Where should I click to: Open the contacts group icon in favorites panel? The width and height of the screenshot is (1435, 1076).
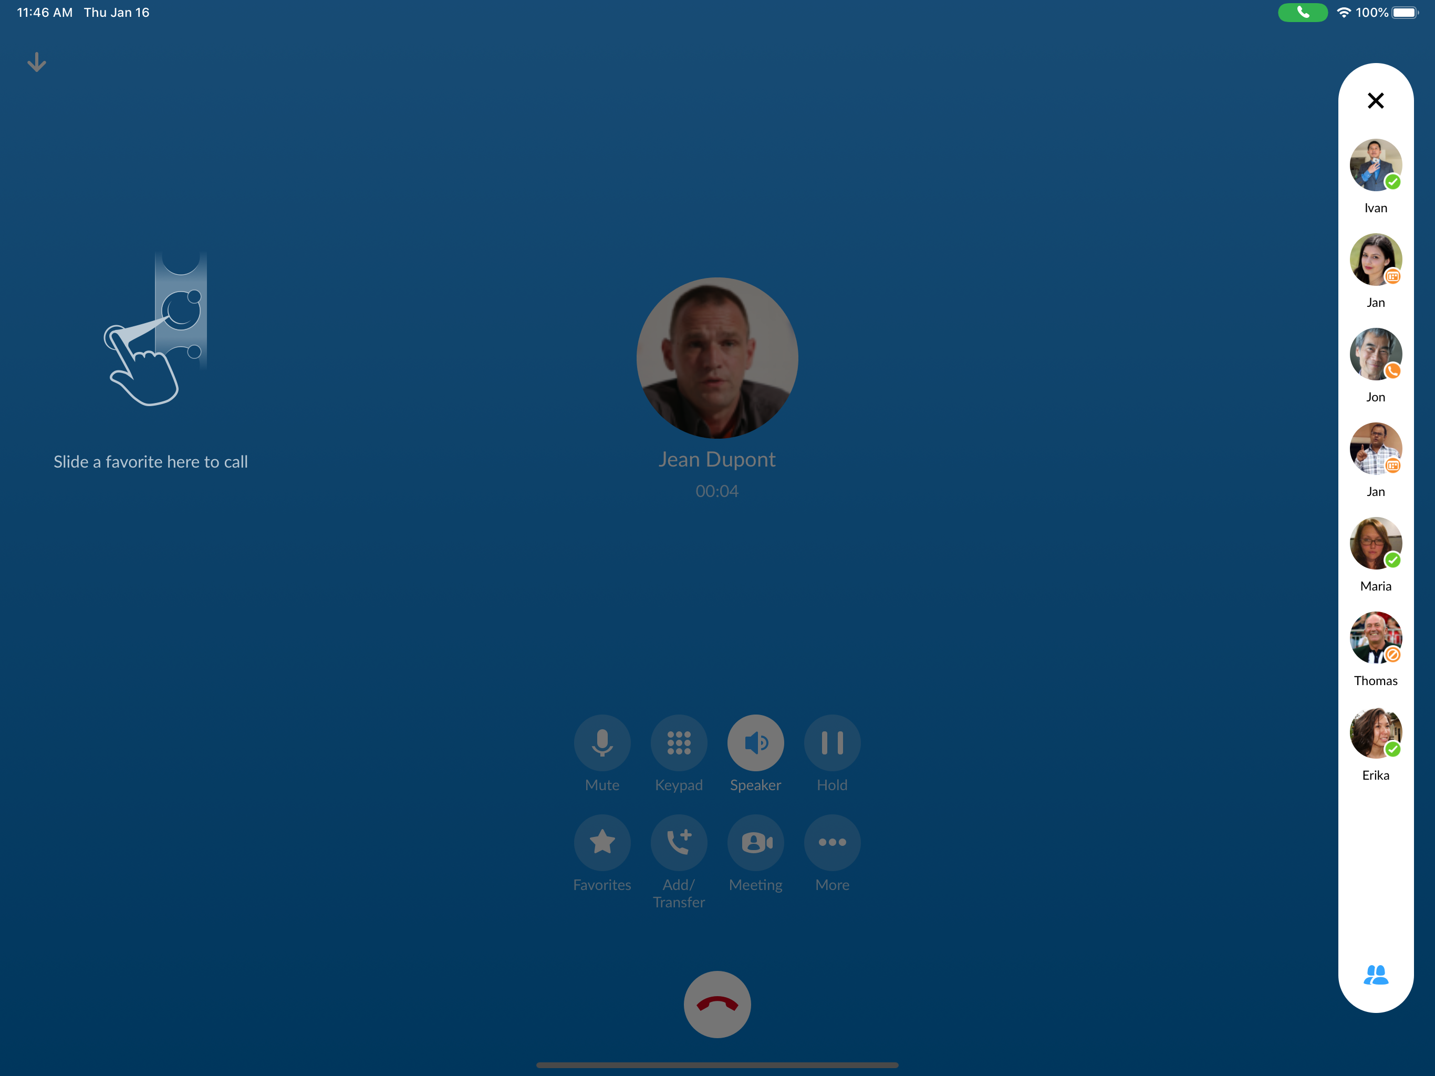1375,974
